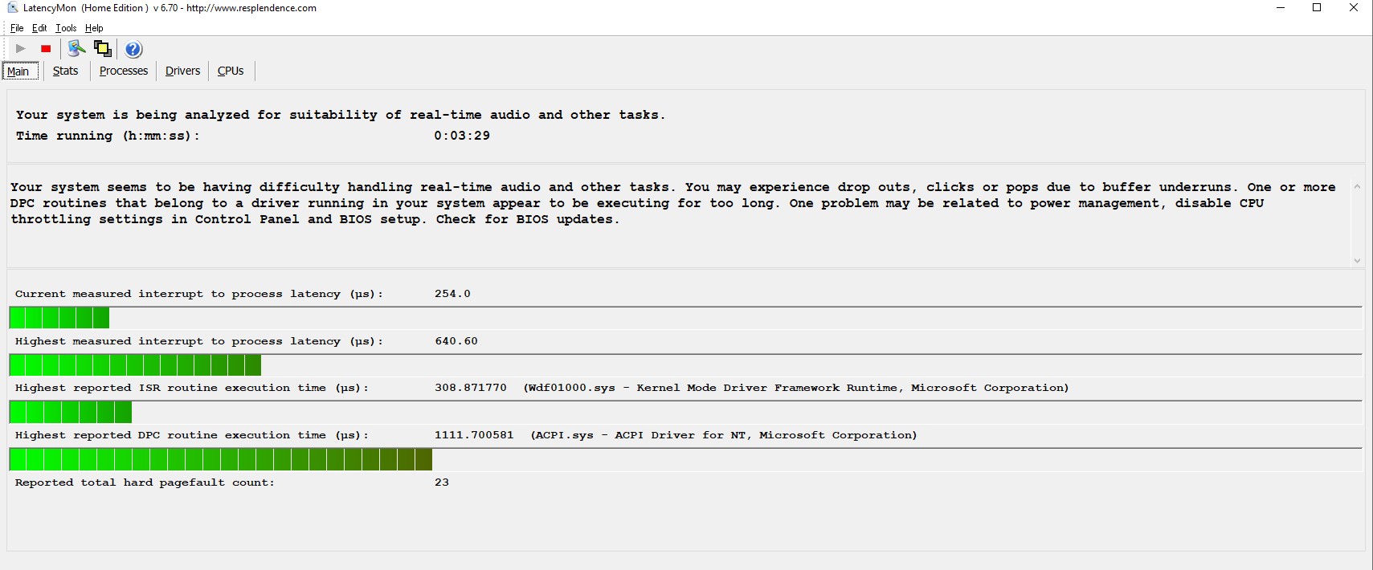Click the message box scroll-down arrow
The image size is (1373, 570).
(x=1357, y=260)
